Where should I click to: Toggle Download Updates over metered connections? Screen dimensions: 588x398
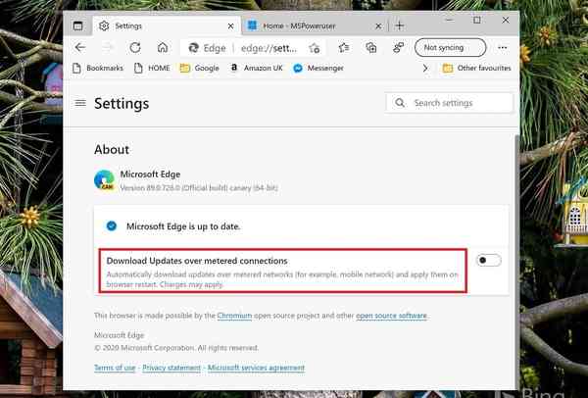click(488, 260)
